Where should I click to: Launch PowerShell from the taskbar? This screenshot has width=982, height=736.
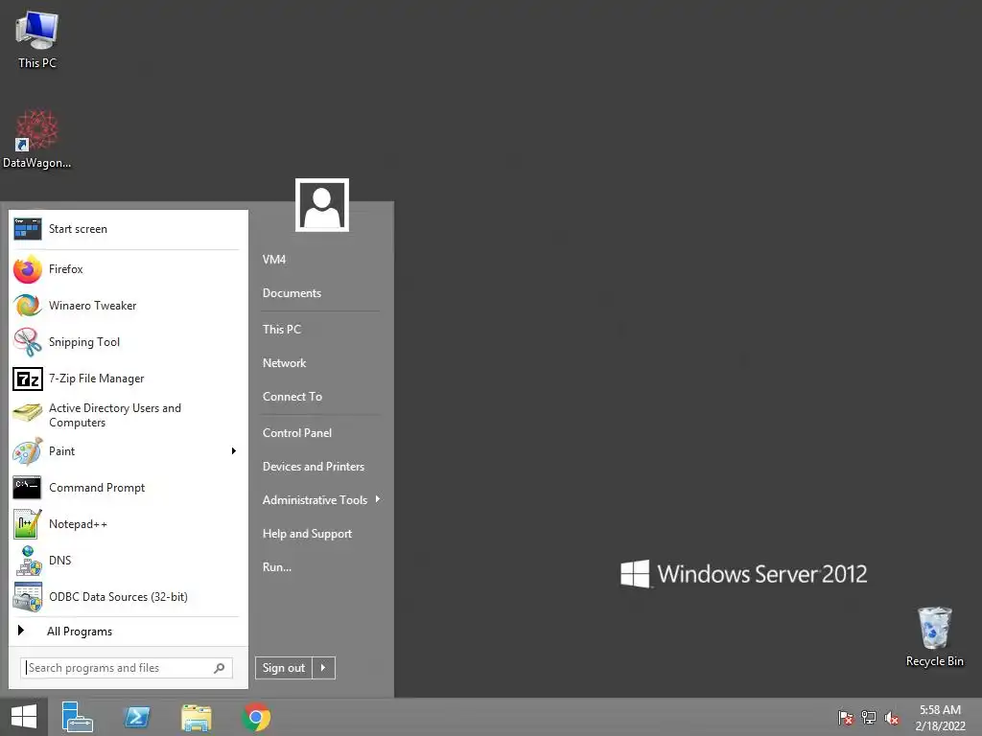click(136, 717)
